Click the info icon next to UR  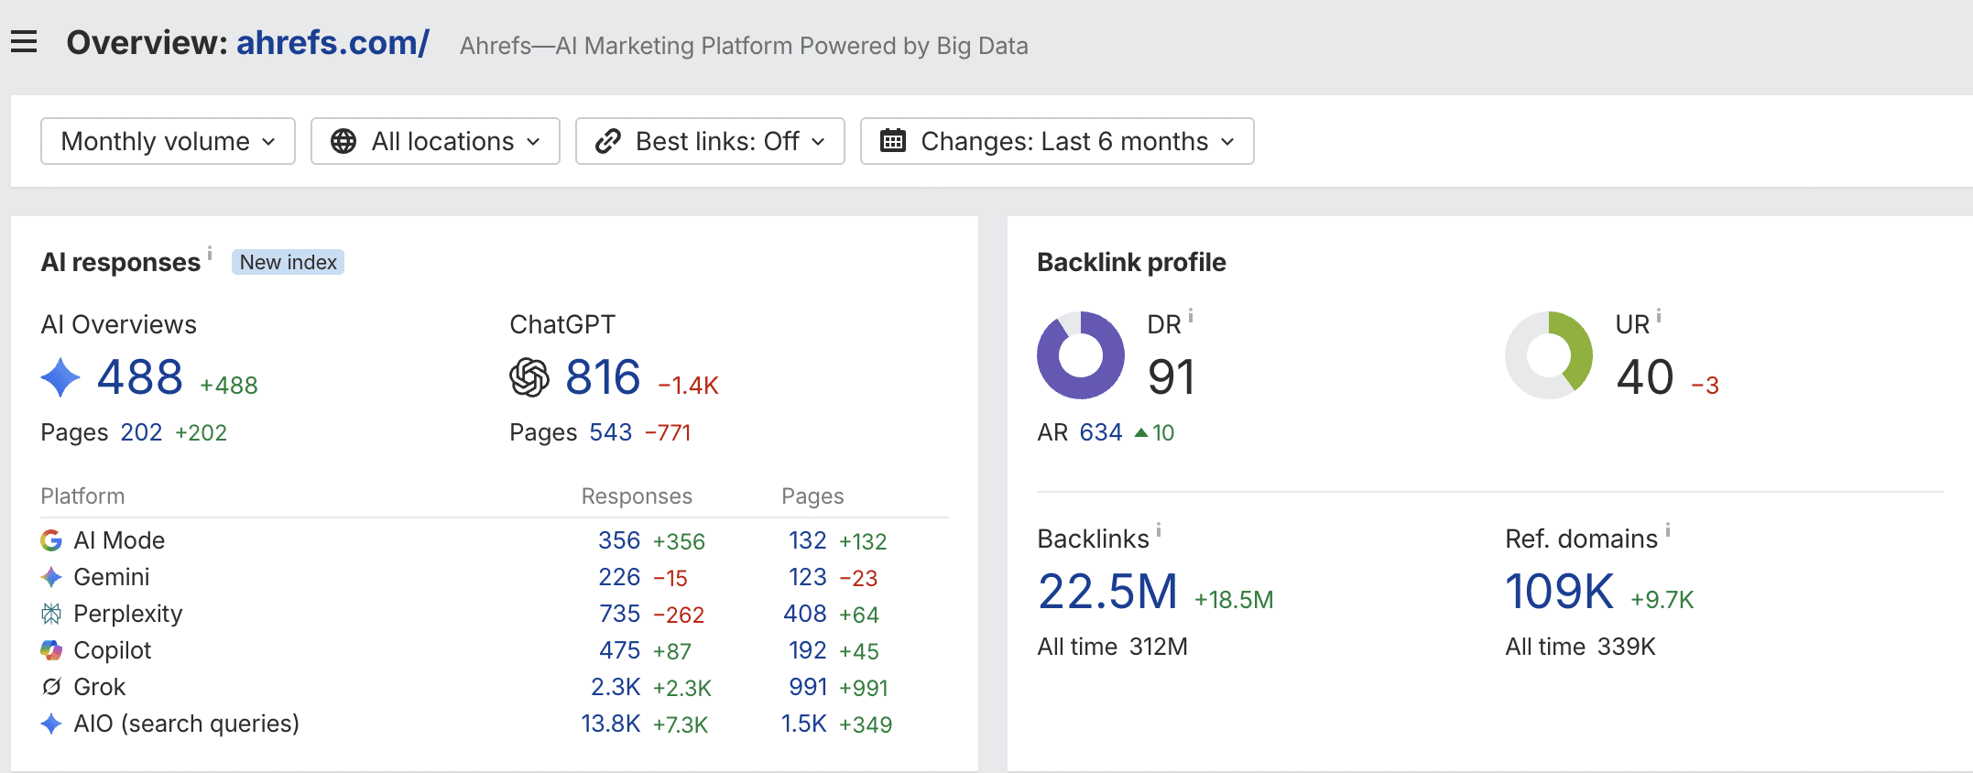(x=1659, y=316)
